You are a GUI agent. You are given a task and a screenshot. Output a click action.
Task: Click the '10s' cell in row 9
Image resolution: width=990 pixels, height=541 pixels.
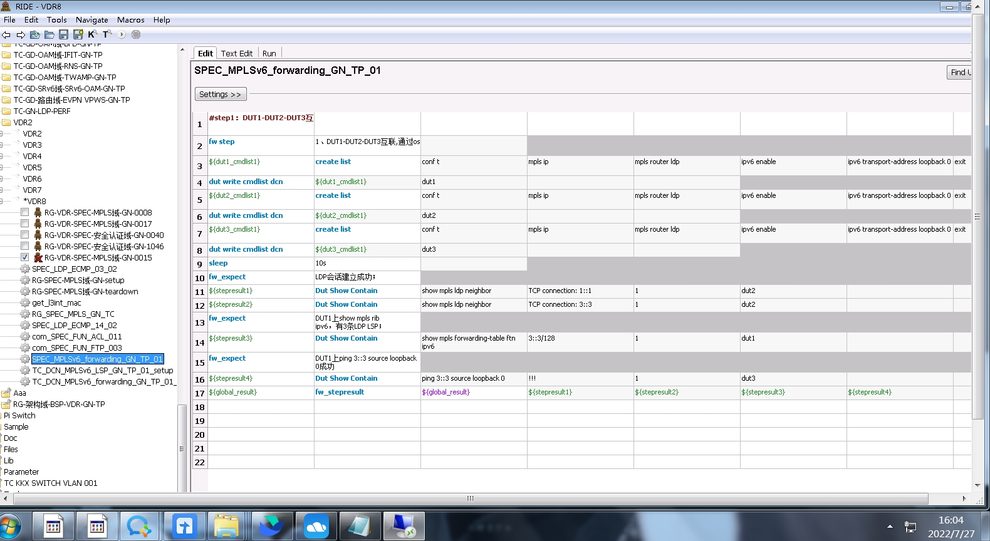[x=367, y=264]
